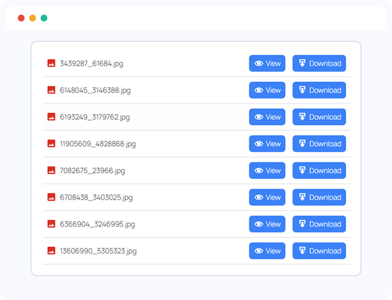Screen dimensions: 392x300
Task: Download 6193249_3179762.jpg
Action: (x=319, y=117)
